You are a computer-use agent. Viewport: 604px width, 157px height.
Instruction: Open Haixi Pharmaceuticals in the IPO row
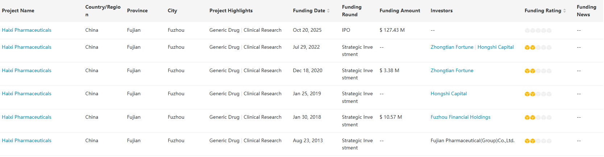click(26, 30)
